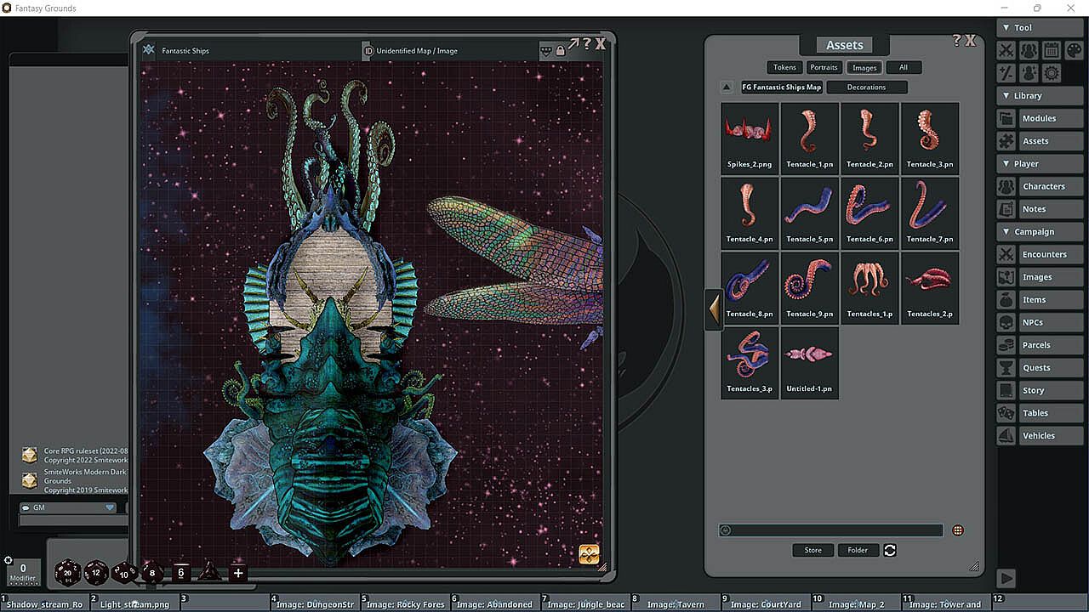The width and height of the screenshot is (1089, 612).
Task: Open the GM chat identity dropdown
Action: click(x=68, y=507)
